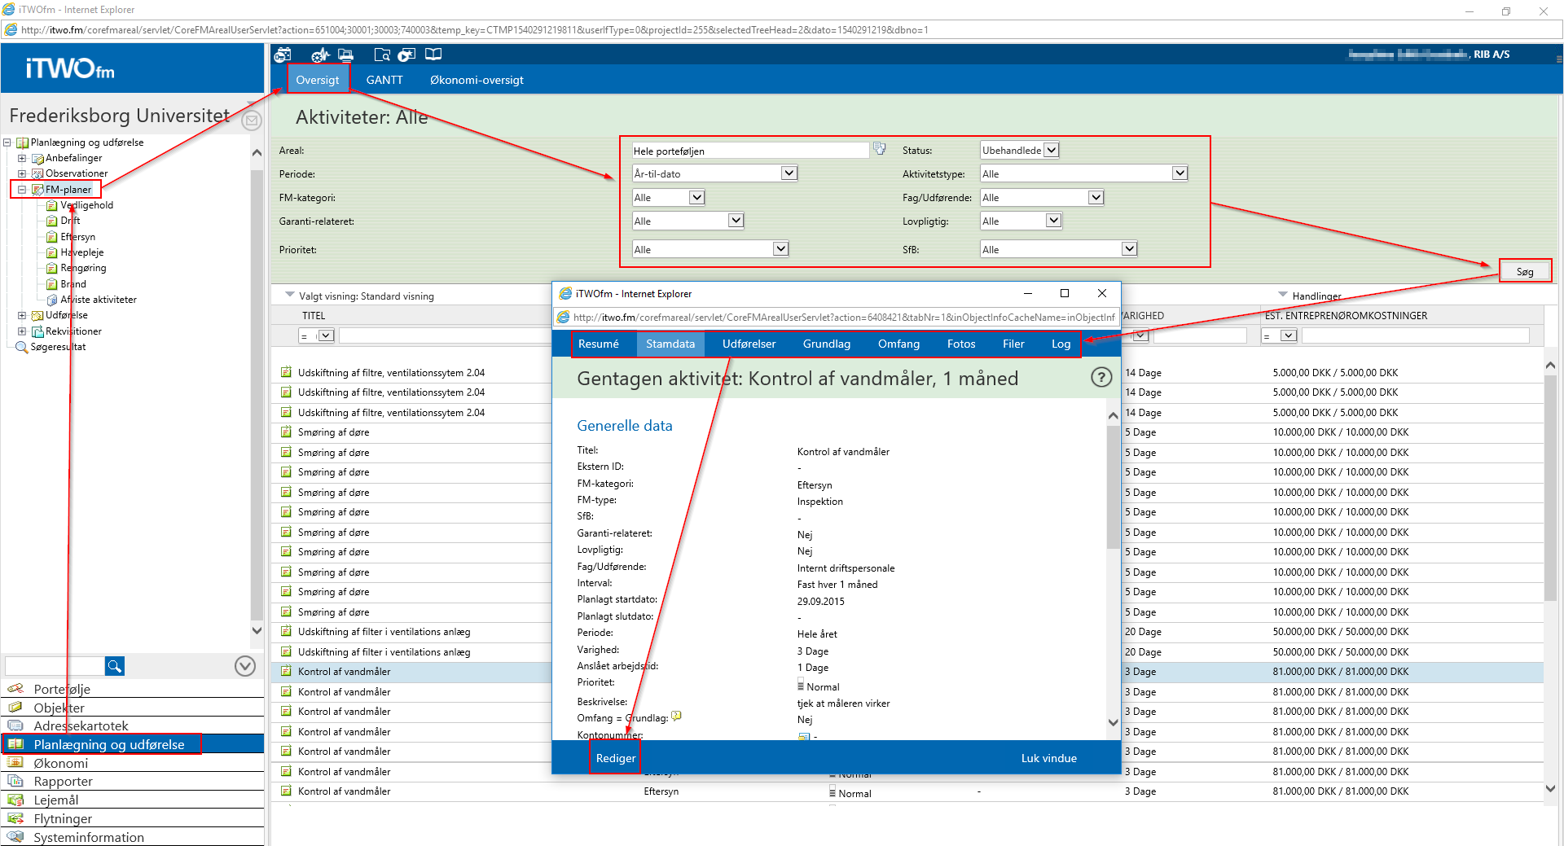Expand the Anbefalinger tree node
The height and width of the screenshot is (846, 1564).
[22, 158]
